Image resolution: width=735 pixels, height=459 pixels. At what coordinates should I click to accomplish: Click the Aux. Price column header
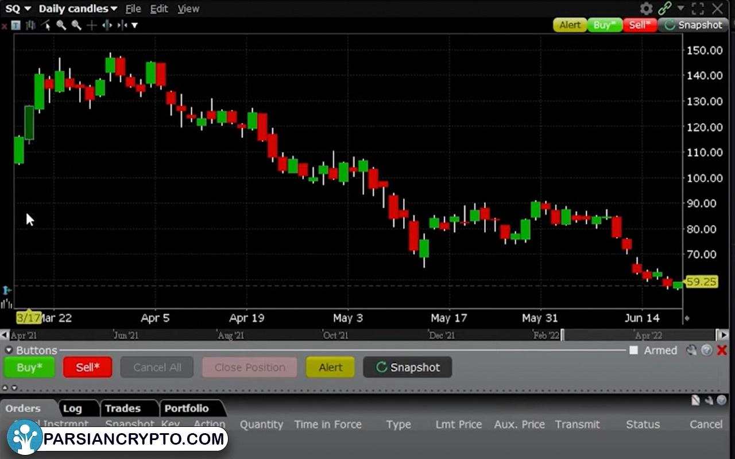pos(520,425)
